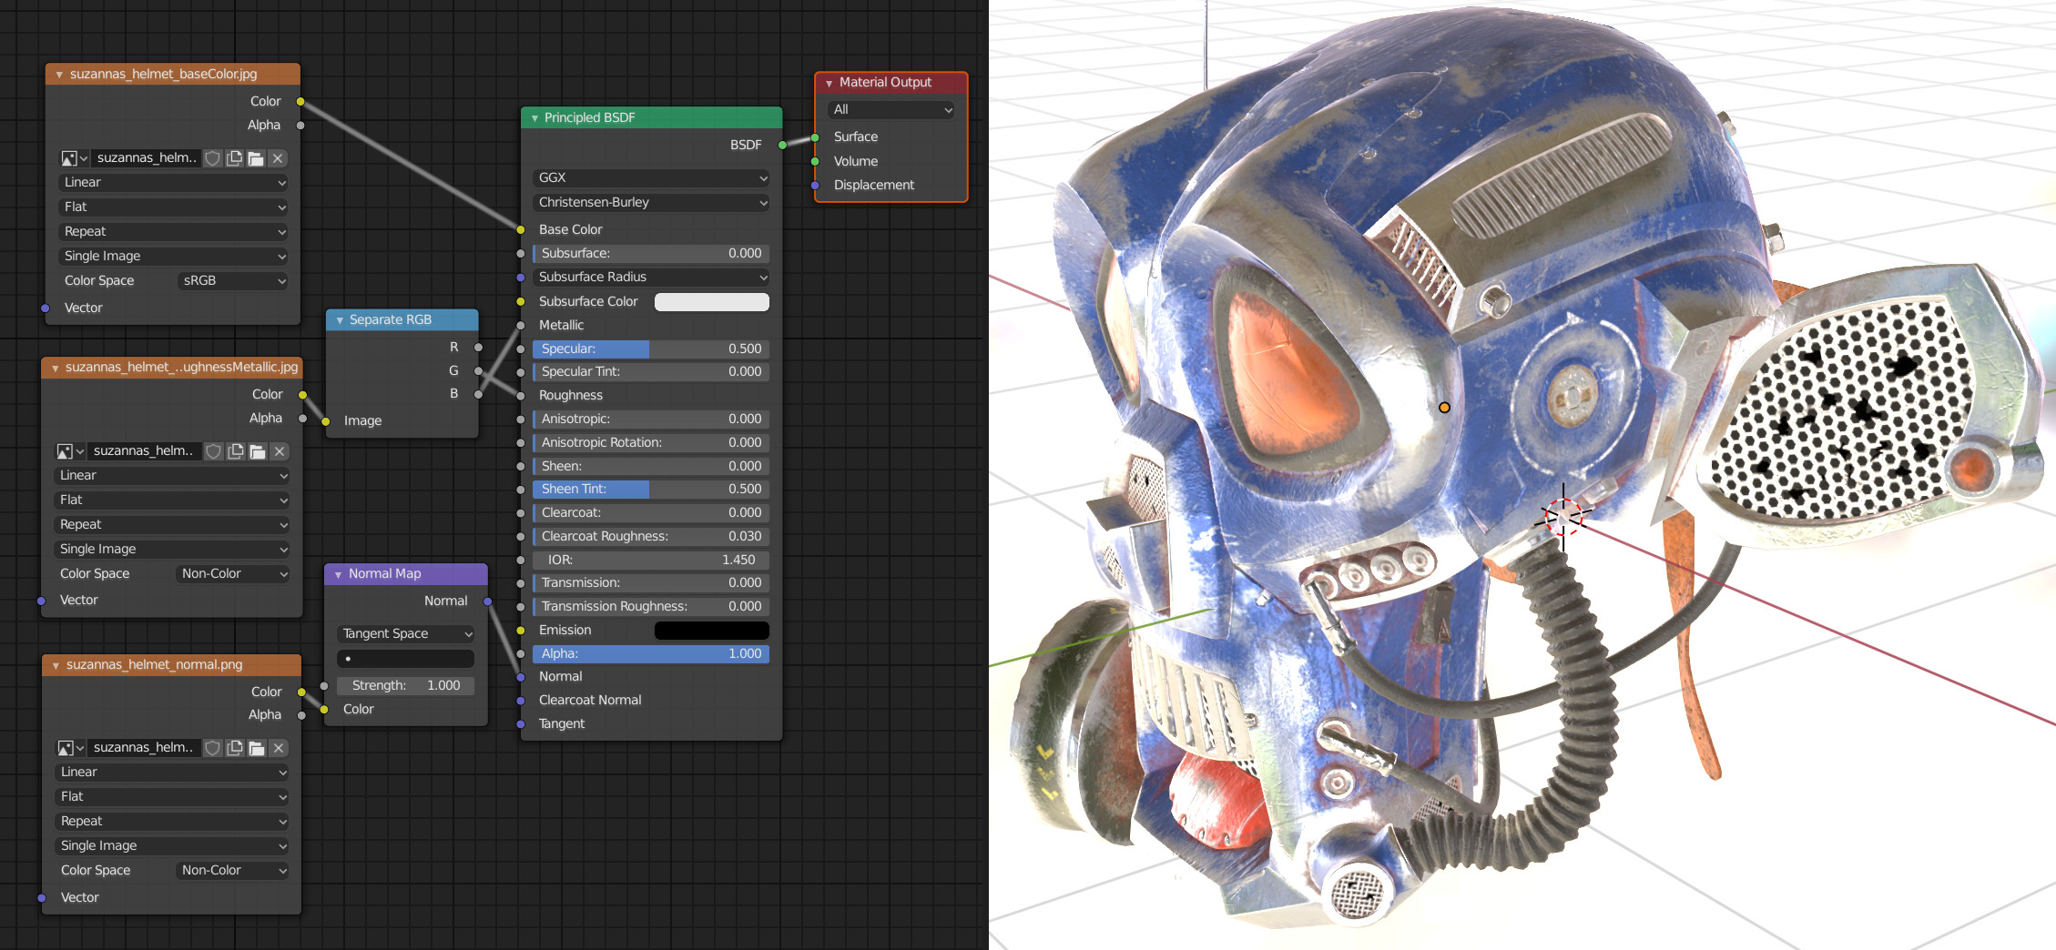Screen dimensions: 2056x950
Task: Click the Emission black color swatch
Action: [712, 631]
